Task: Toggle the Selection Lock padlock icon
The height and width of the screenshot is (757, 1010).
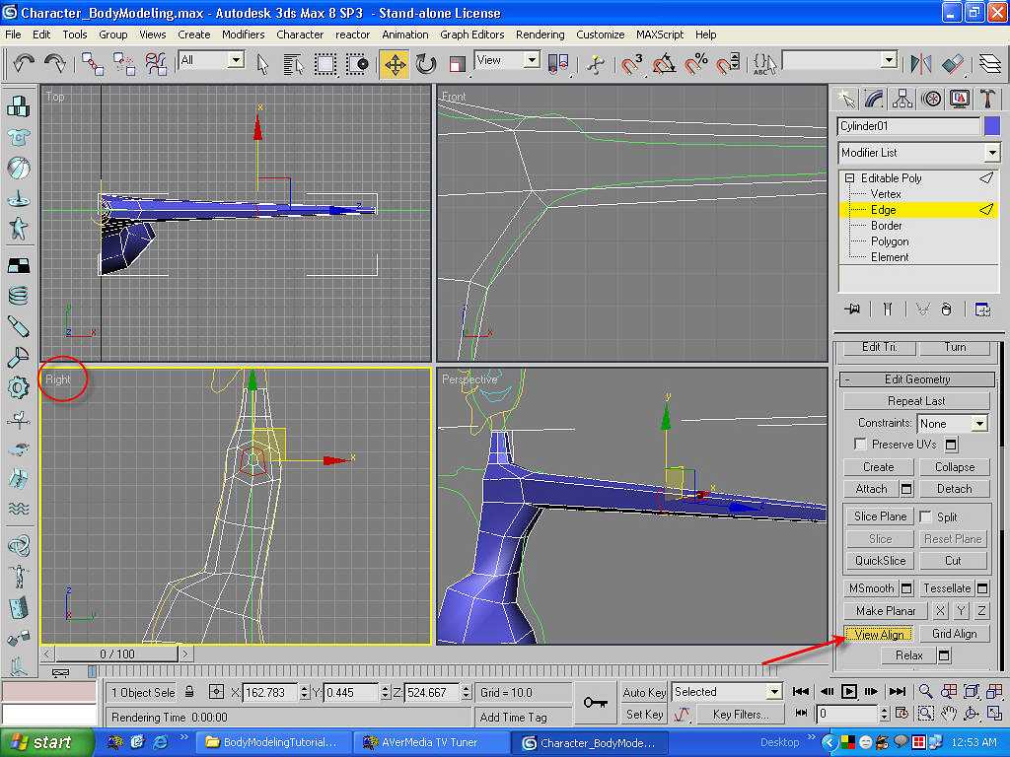Action: click(x=189, y=692)
